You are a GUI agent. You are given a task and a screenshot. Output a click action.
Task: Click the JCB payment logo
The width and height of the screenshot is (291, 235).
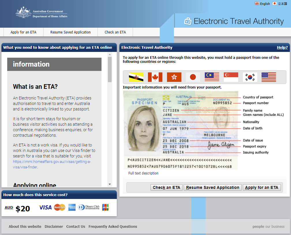click(x=106, y=207)
